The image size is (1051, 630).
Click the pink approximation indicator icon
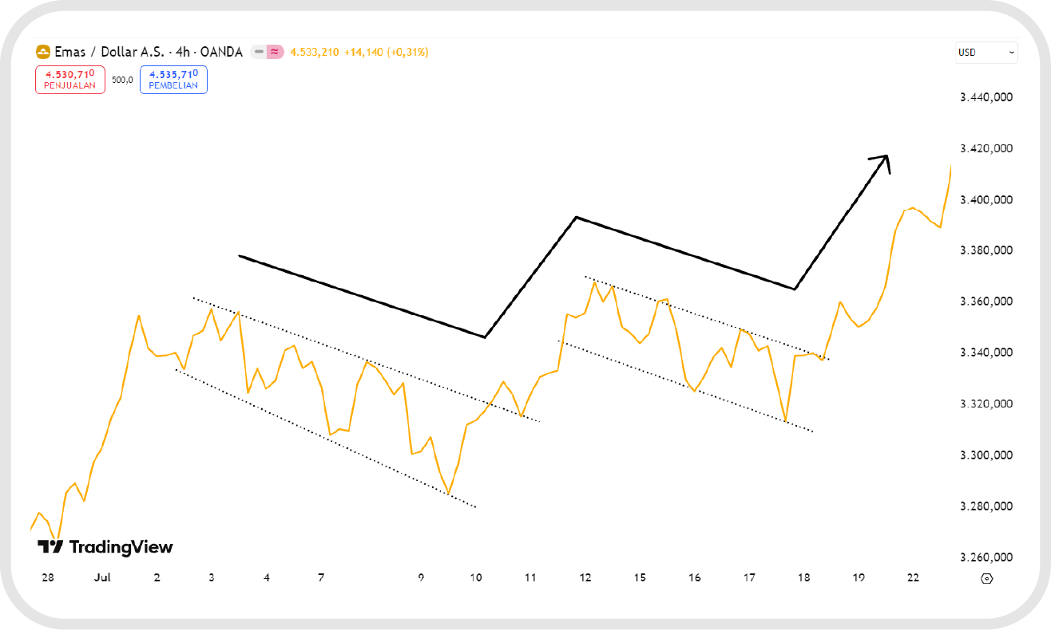click(x=275, y=52)
